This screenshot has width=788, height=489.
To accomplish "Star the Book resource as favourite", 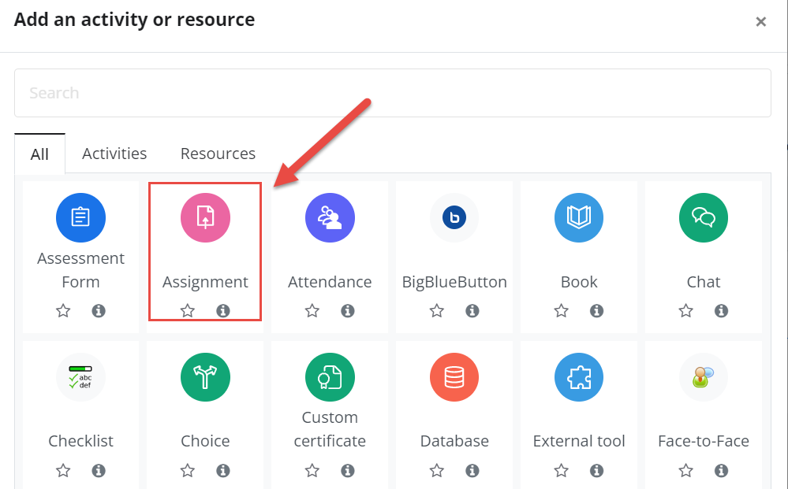I will (x=562, y=311).
